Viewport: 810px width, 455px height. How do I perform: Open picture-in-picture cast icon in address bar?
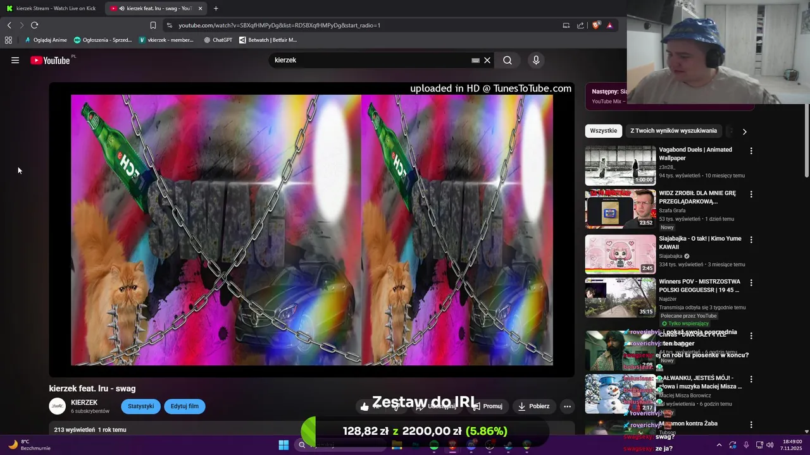[x=566, y=25]
